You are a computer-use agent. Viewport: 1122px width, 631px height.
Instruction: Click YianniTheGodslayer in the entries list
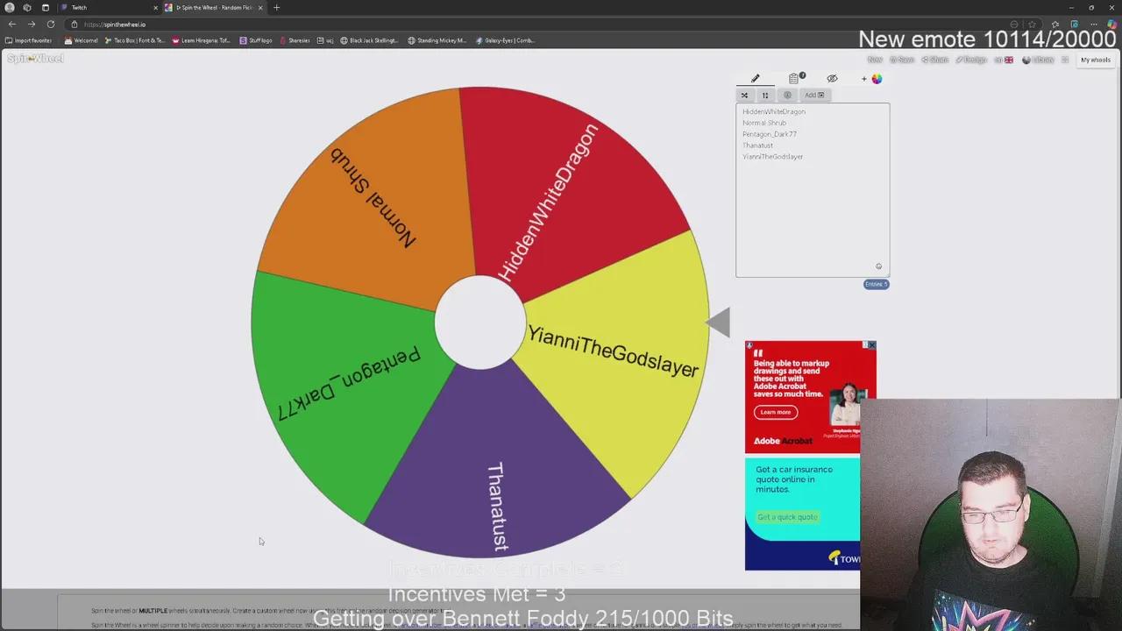[772, 157]
